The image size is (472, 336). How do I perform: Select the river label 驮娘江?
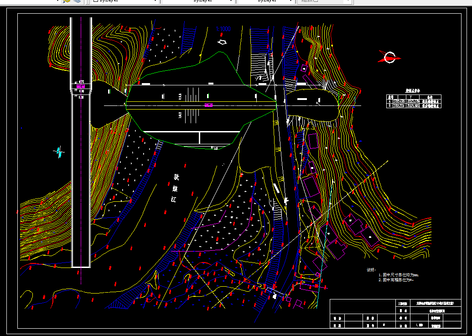pyautogui.click(x=175, y=188)
